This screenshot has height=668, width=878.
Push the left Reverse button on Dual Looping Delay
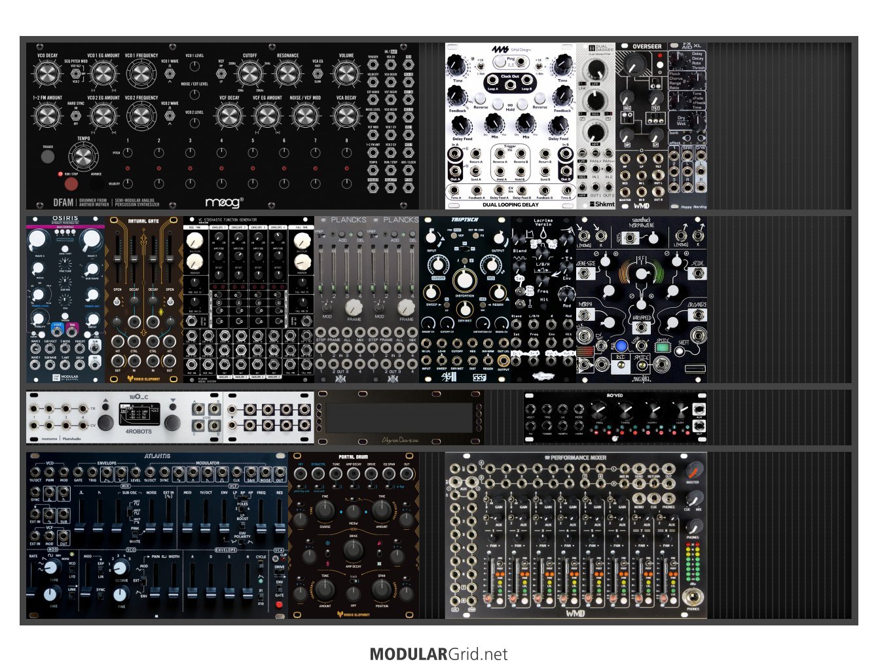tap(481, 98)
